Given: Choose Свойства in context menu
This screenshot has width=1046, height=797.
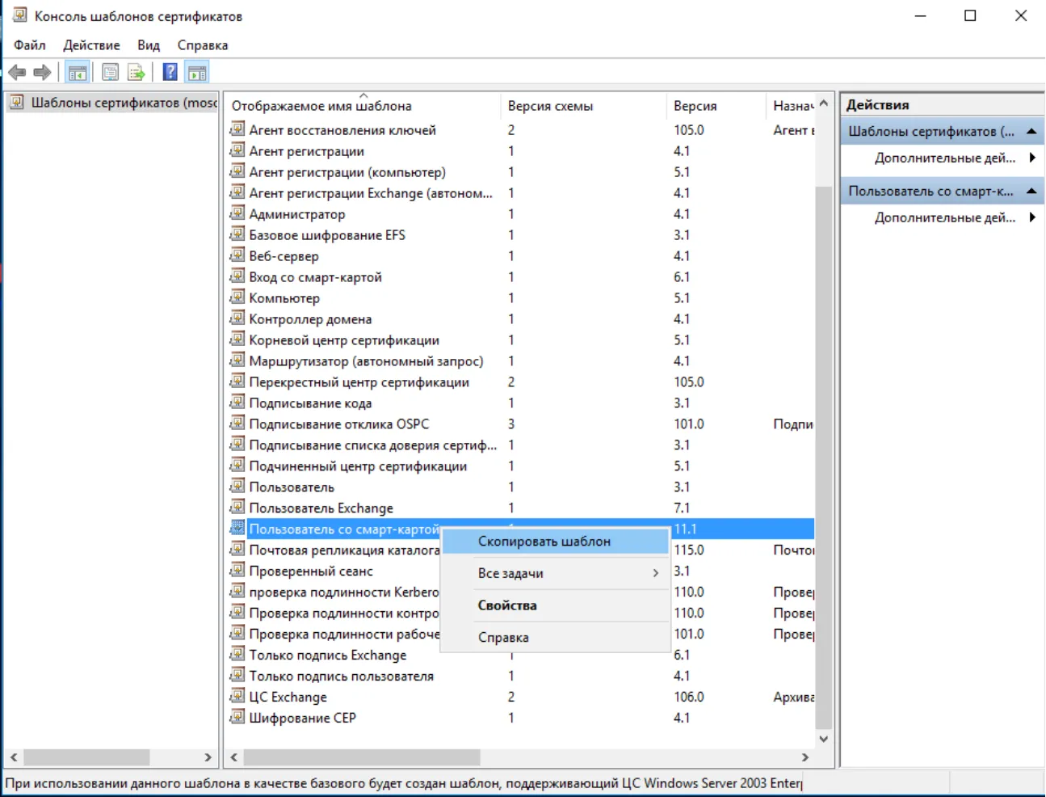Looking at the screenshot, I should [556, 605].
